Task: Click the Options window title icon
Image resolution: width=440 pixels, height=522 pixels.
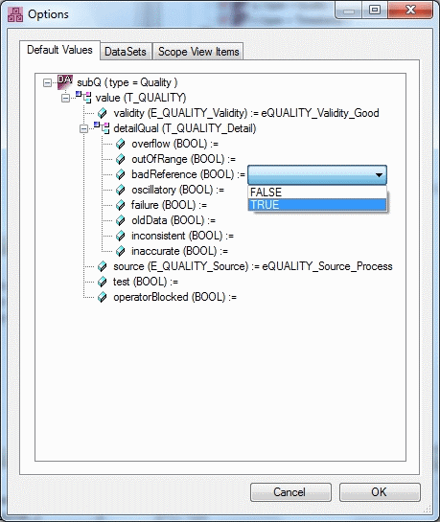Action: (x=15, y=14)
